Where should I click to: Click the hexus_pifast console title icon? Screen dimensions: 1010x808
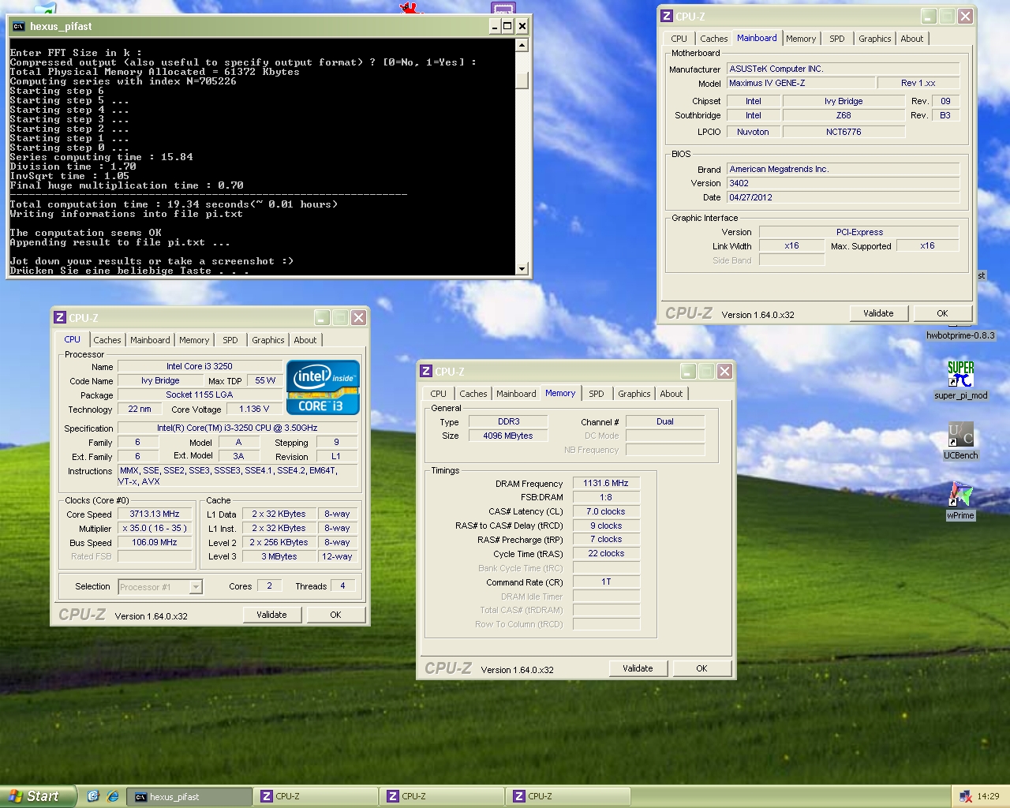[x=18, y=26]
